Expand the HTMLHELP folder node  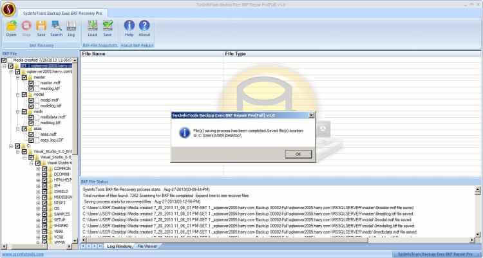click(38, 180)
